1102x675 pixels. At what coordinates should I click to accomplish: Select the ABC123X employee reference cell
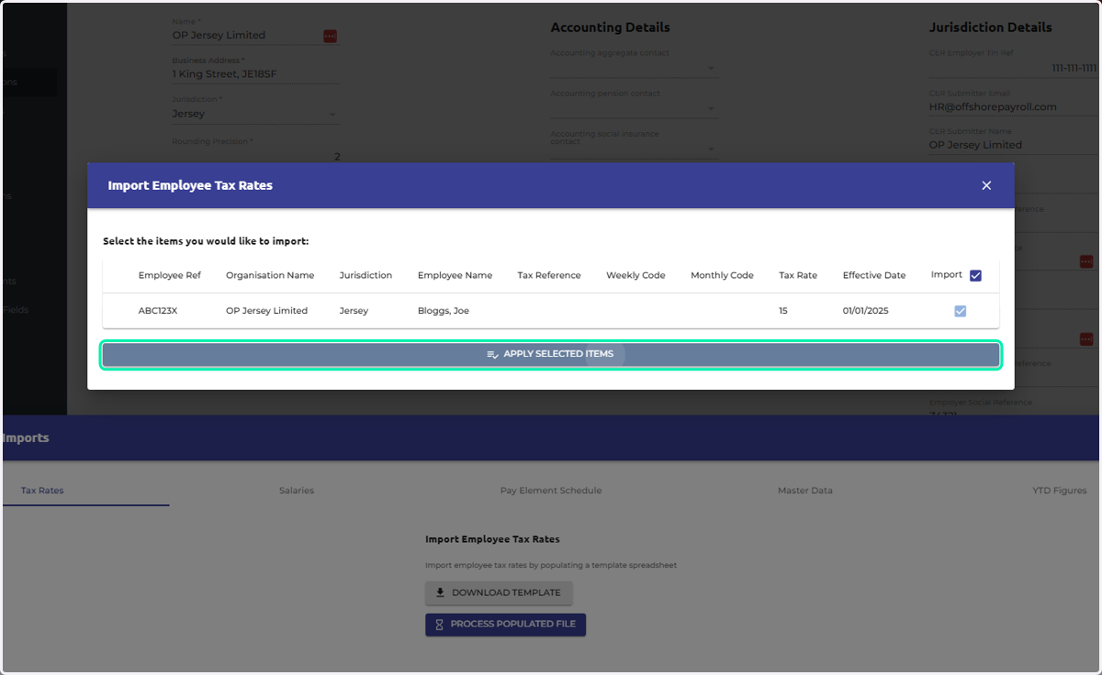158,311
